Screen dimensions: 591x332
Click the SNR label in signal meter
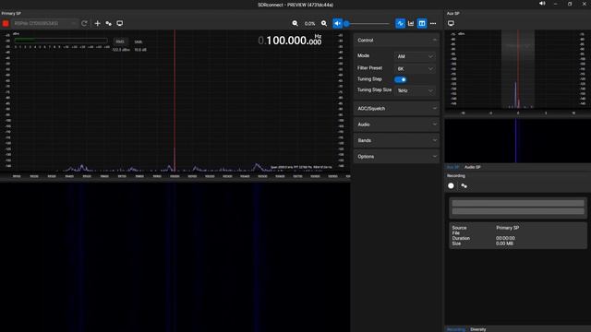pyautogui.click(x=139, y=41)
